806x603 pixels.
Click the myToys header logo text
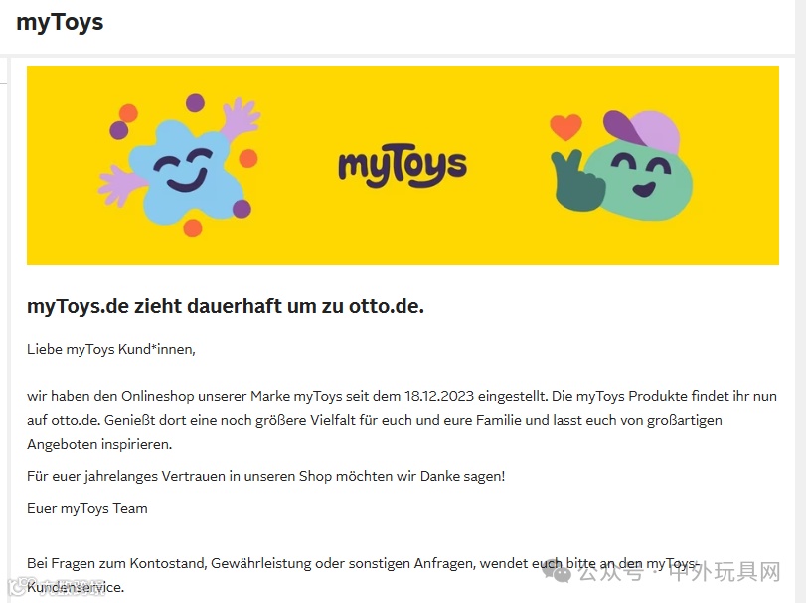[60, 23]
